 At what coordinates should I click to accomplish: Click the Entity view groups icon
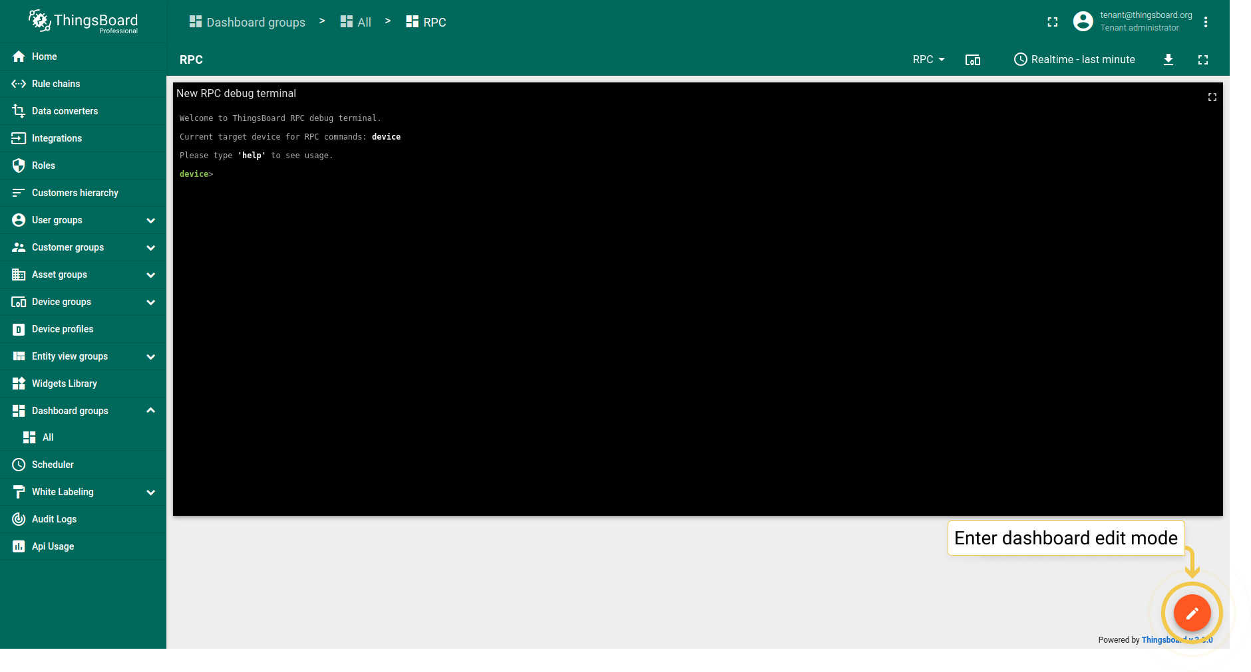[19, 356]
